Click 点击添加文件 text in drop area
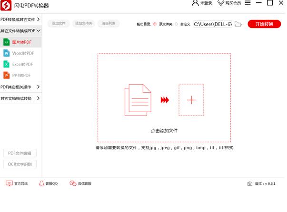This screenshot has width=287, height=212. coord(164,131)
